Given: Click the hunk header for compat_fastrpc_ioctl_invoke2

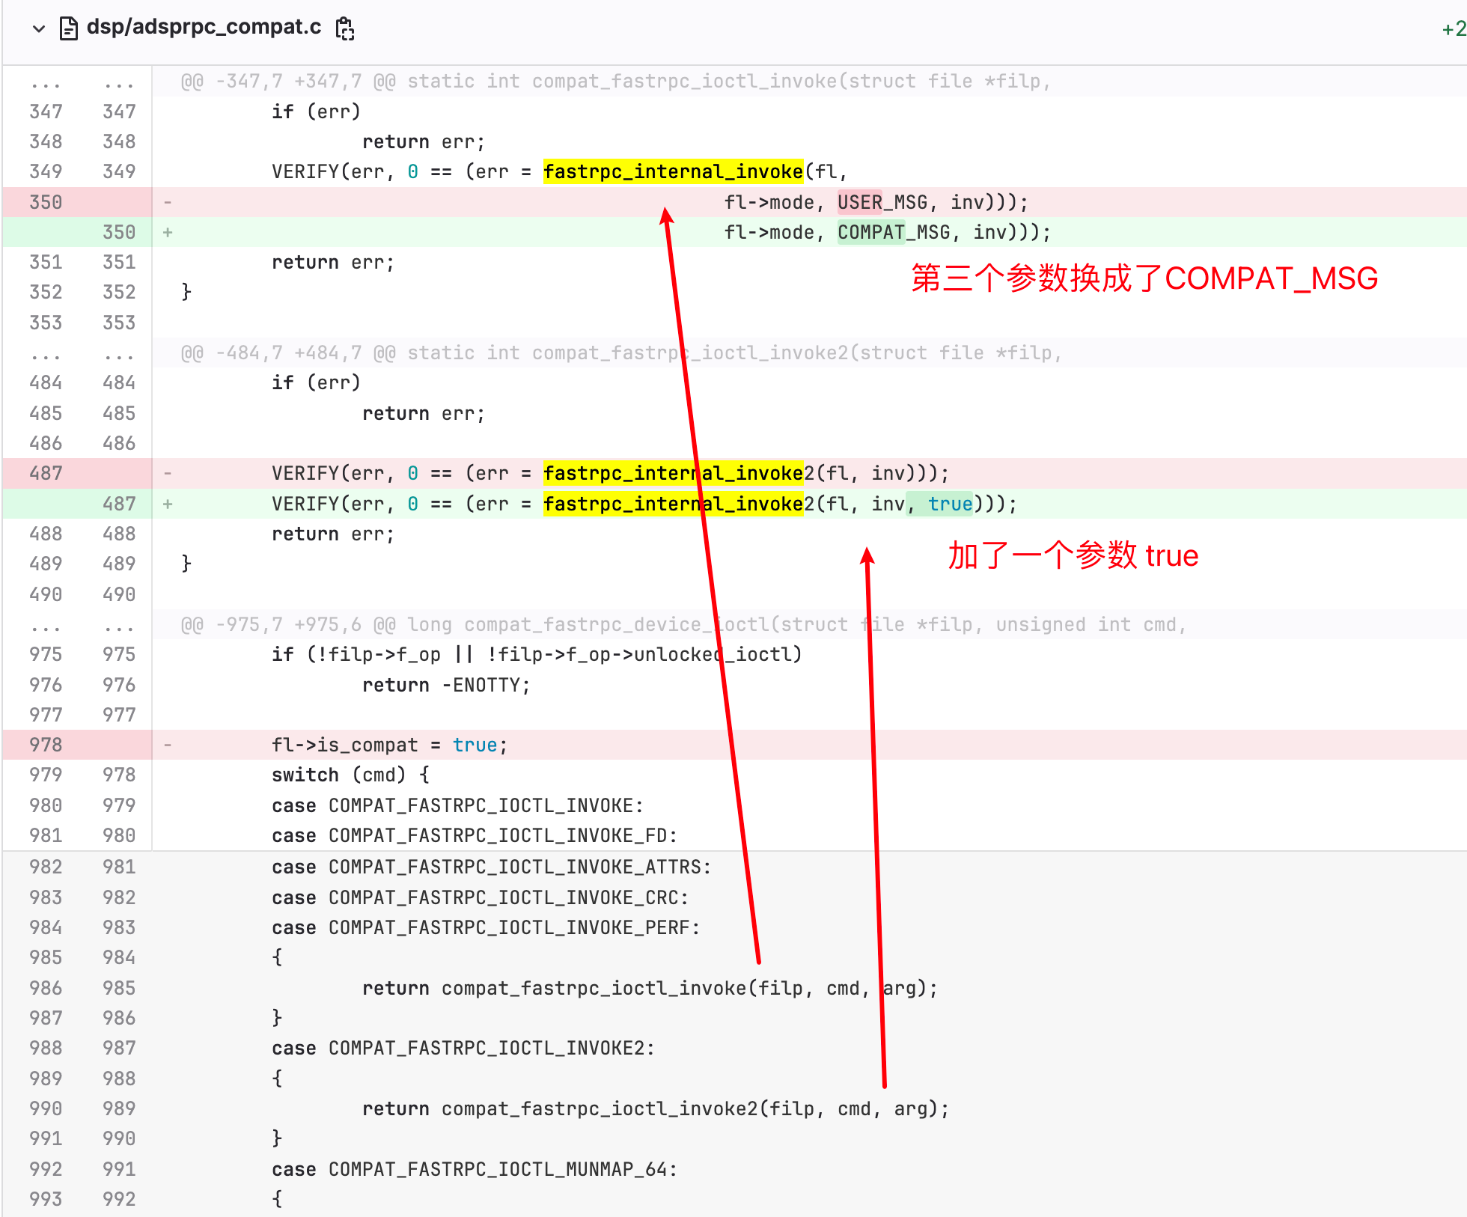Looking at the screenshot, I should coord(621,353).
